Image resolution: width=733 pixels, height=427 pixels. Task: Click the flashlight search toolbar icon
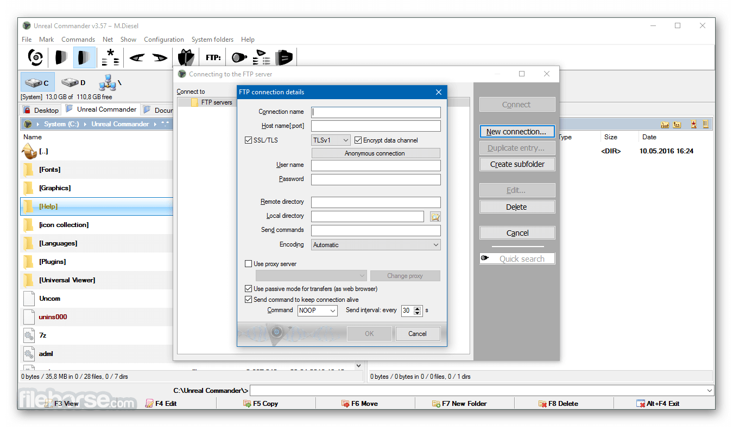(x=239, y=57)
